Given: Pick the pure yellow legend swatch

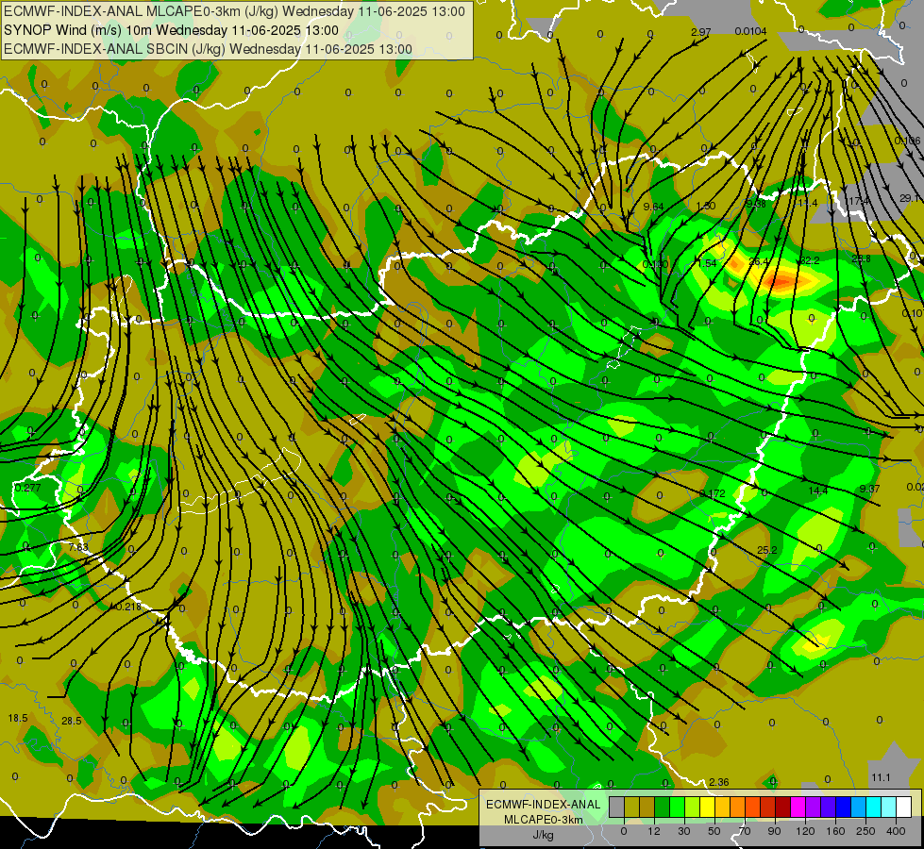Looking at the screenshot, I should tap(708, 807).
